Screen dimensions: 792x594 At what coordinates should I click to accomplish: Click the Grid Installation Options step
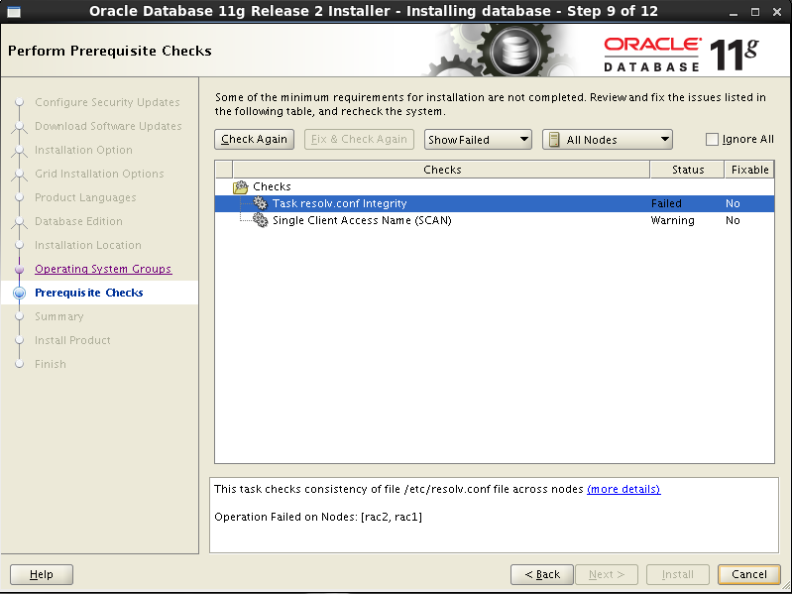click(99, 174)
